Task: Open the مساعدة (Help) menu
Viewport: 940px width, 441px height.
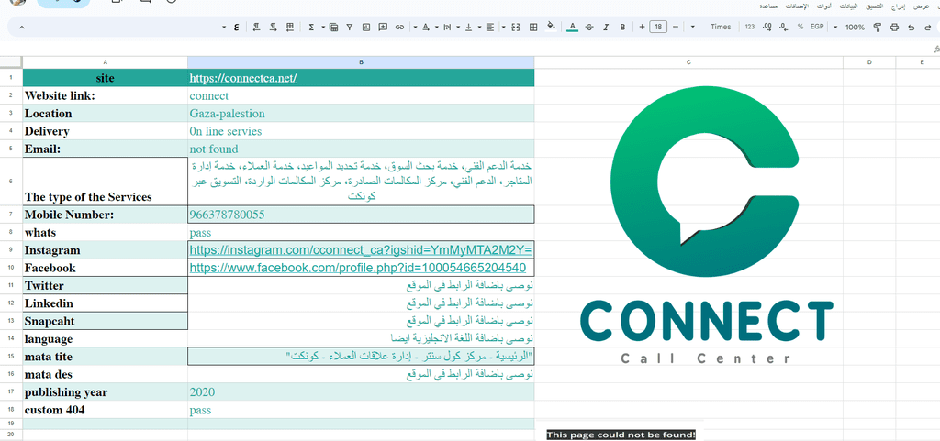Action: [x=769, y=6]
